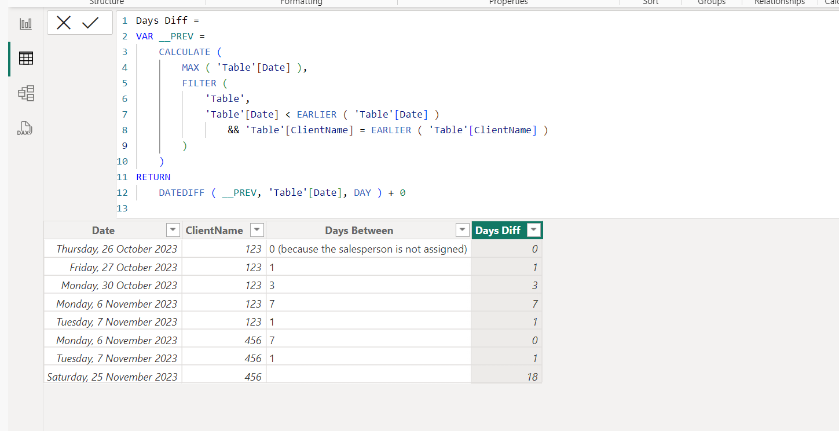Screen dimensions: 839x431
Task: Click the Friday, 27 October 2023 cell
Action: tap(113, 267)
